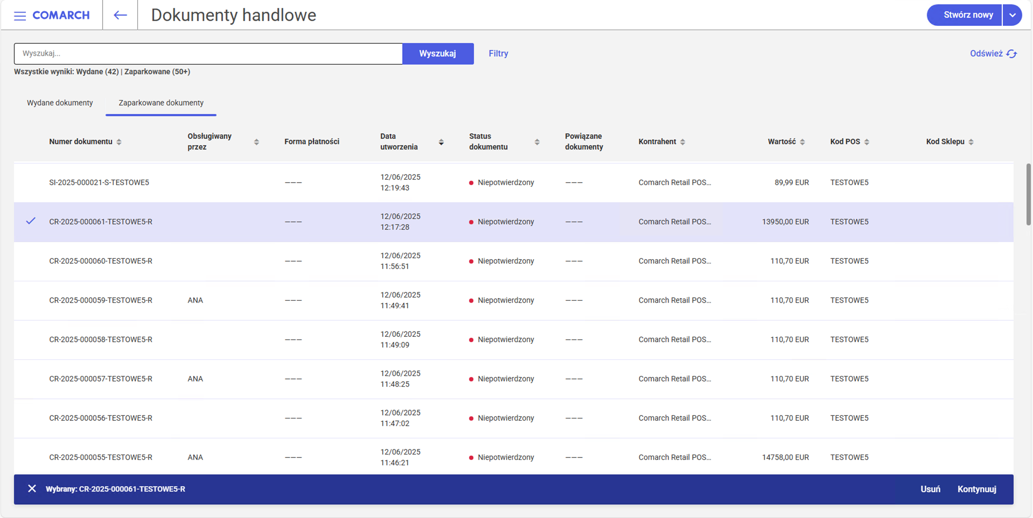The width and height of the screenshot is (1033, 518).
Task: Dismiss selection bar with X icon
Action: point(32,489)
